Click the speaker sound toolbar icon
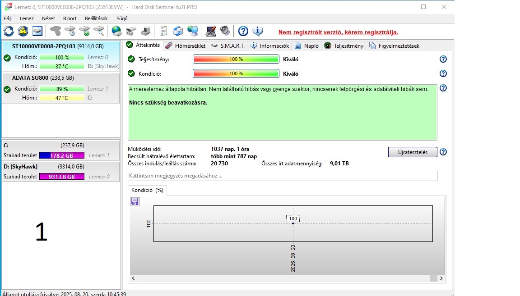The height and width of the screenshot is (296, 520). (x=225, y=31)
